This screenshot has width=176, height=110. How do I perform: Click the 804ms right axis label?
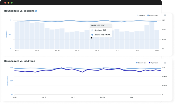(x=164, y=76)
